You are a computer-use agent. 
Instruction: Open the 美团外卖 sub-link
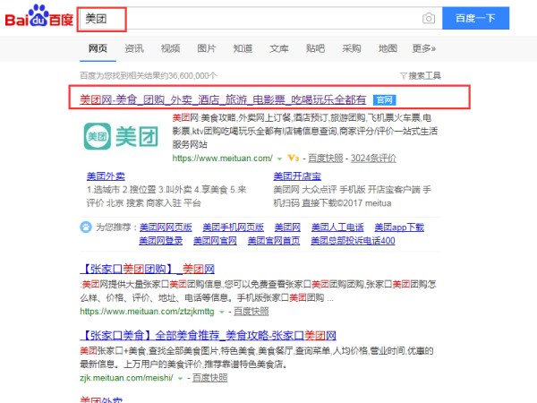99,176
